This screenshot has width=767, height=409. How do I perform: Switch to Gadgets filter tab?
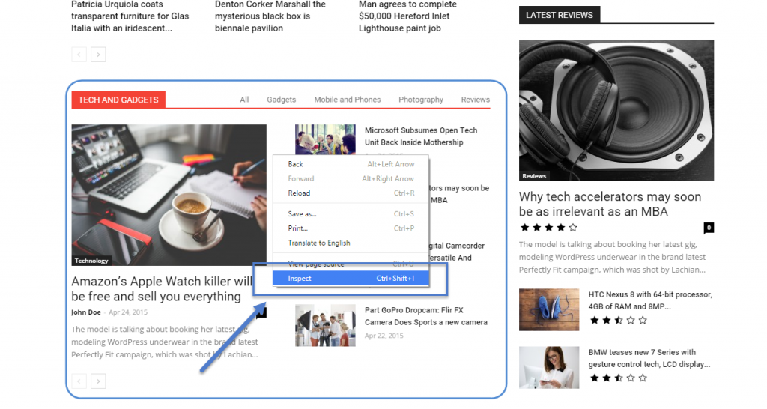click(x=282, y=100)
